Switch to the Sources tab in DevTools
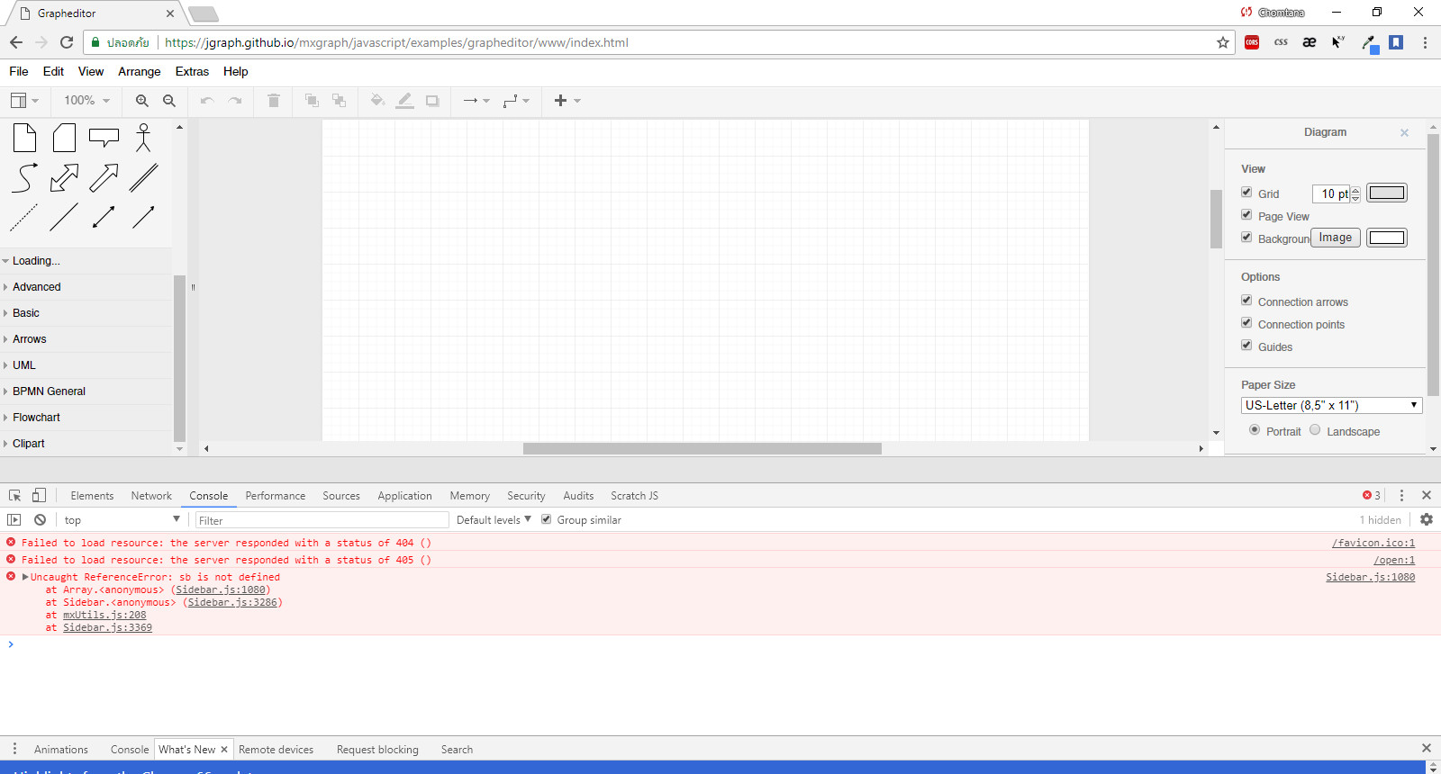 pyautogui.click(x=341, y=496)
